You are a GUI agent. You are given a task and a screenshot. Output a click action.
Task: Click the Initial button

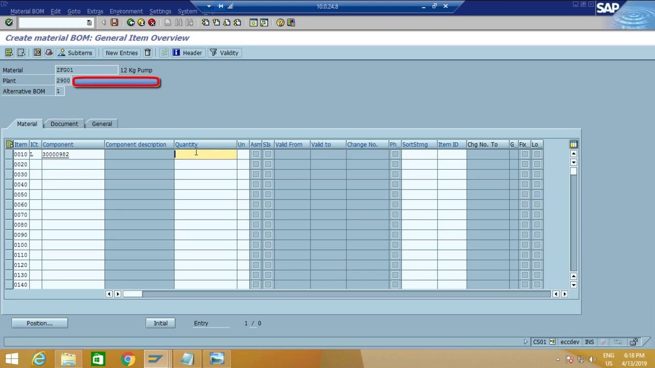(161, 323)
